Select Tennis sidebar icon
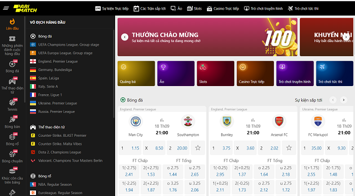The width and height of the screenshot is (355, 196). tap(12, 105)
